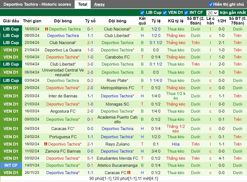Image resolution: width=247 pixels, height=182 pixels.
Task: Click the Thời gian column header
Action: tap(32, 21)
